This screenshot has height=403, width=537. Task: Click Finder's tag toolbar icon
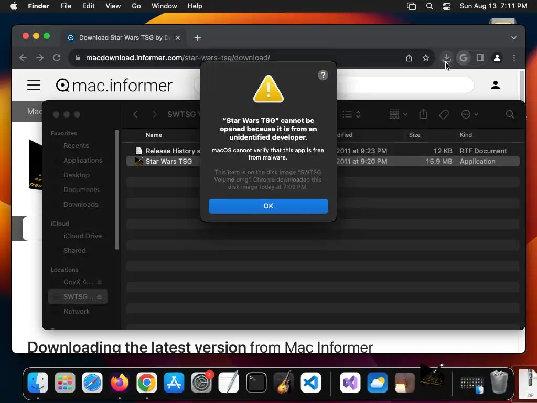tap(444, 114)
